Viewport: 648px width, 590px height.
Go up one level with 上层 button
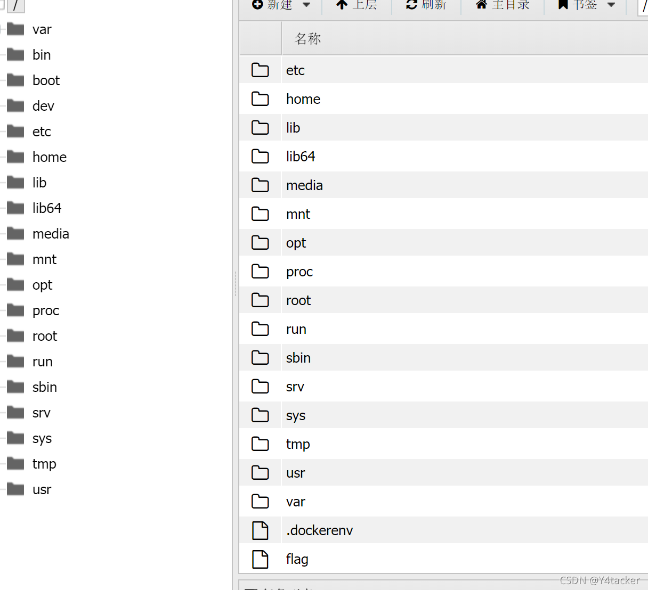click(x=357, y=5)
